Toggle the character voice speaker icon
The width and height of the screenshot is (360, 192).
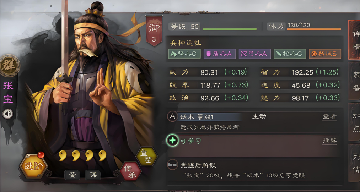click(8, 114)
